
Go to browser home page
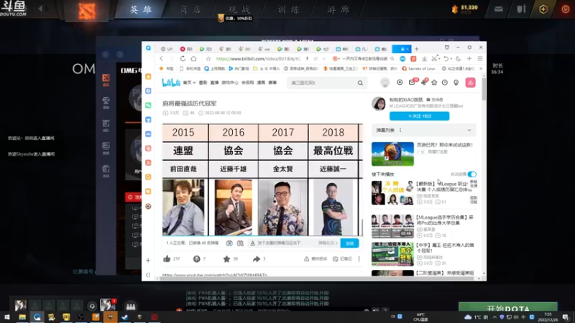193,59
